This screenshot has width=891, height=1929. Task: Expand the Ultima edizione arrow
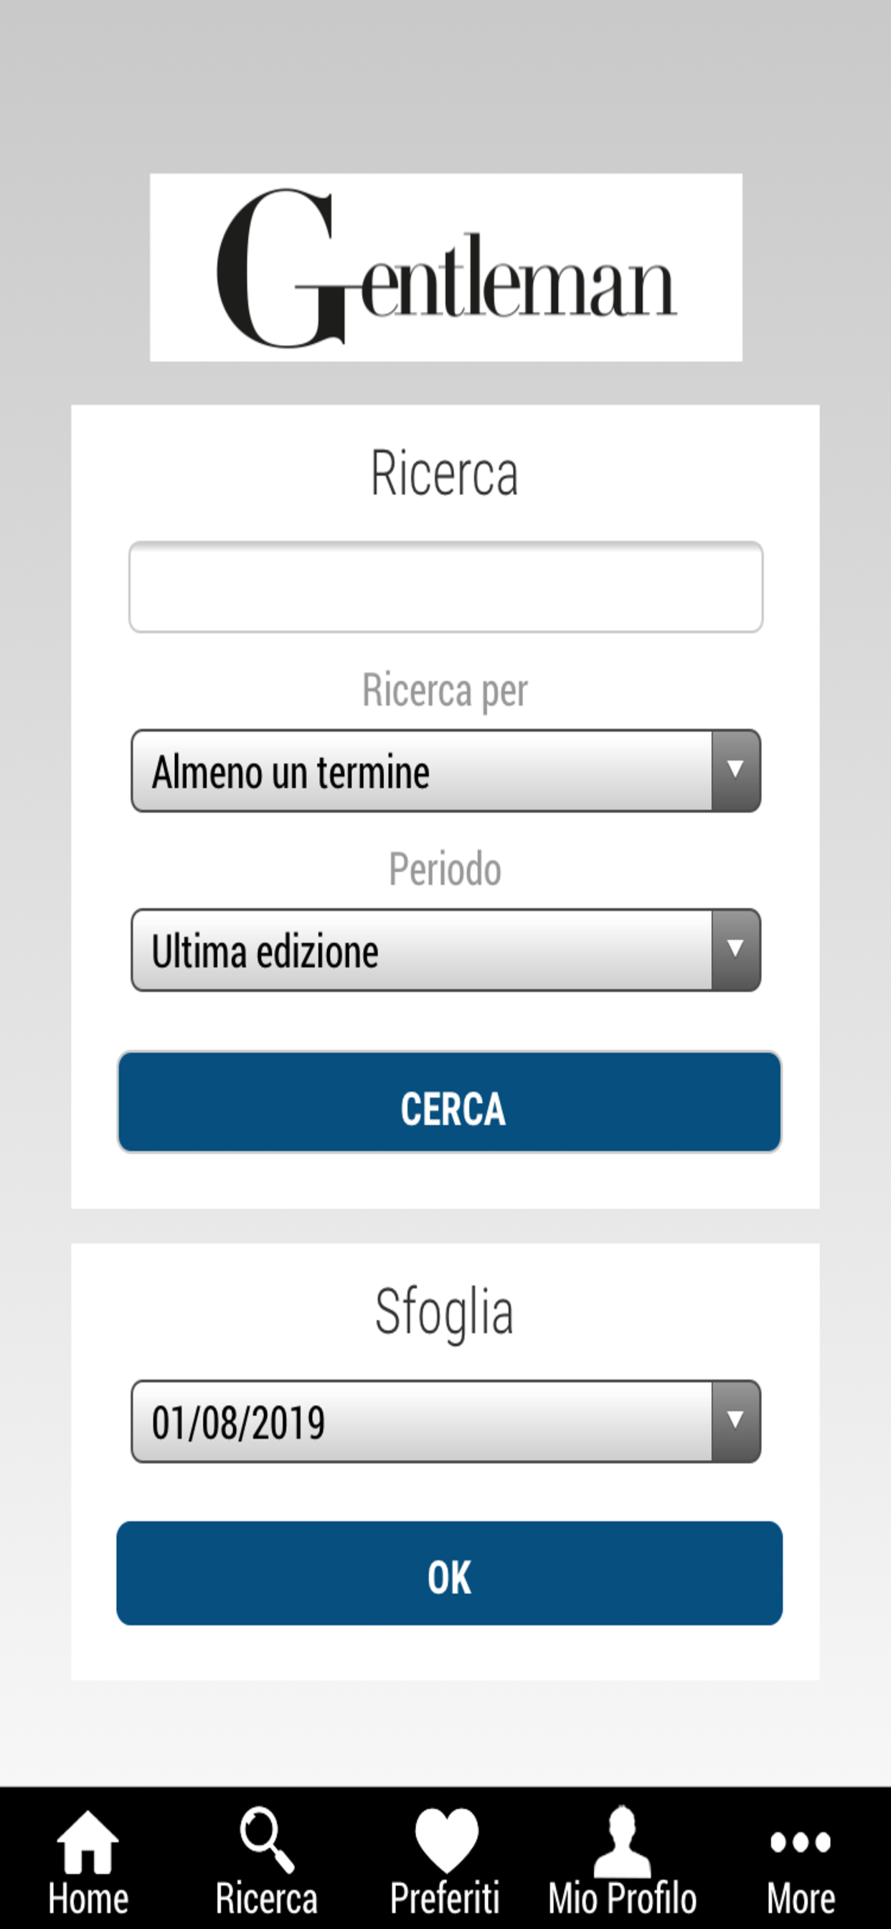[x=735, y=949]
